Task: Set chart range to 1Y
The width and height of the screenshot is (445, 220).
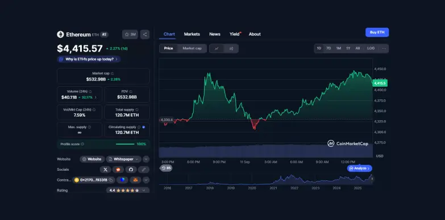Action: (x=348, y=48)
